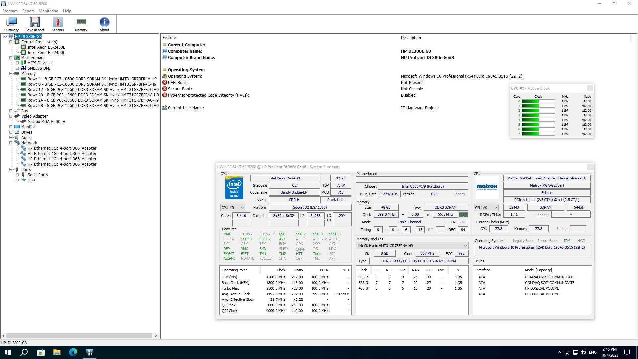Close the CPU #0 Active Clock window
The height and width of the screenshot is (359, 638).
(x=590, y=88)
